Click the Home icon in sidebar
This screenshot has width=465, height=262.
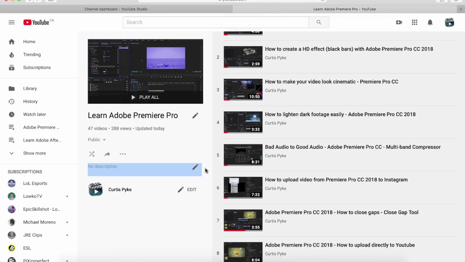tap(12, 41)
